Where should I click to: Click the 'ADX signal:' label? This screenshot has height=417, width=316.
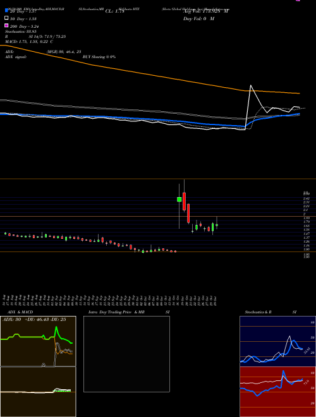(x=16, y=57)
